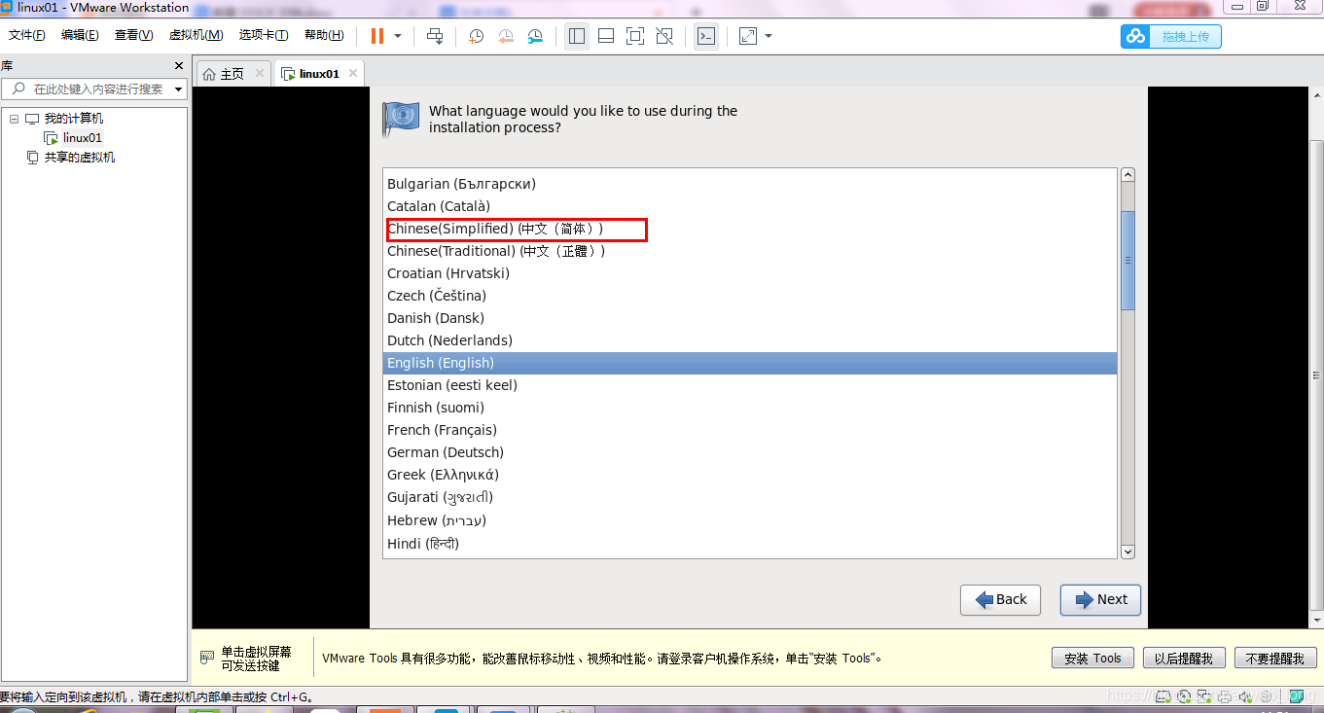
Task: Click the Next button
Action: [1100, 599]
